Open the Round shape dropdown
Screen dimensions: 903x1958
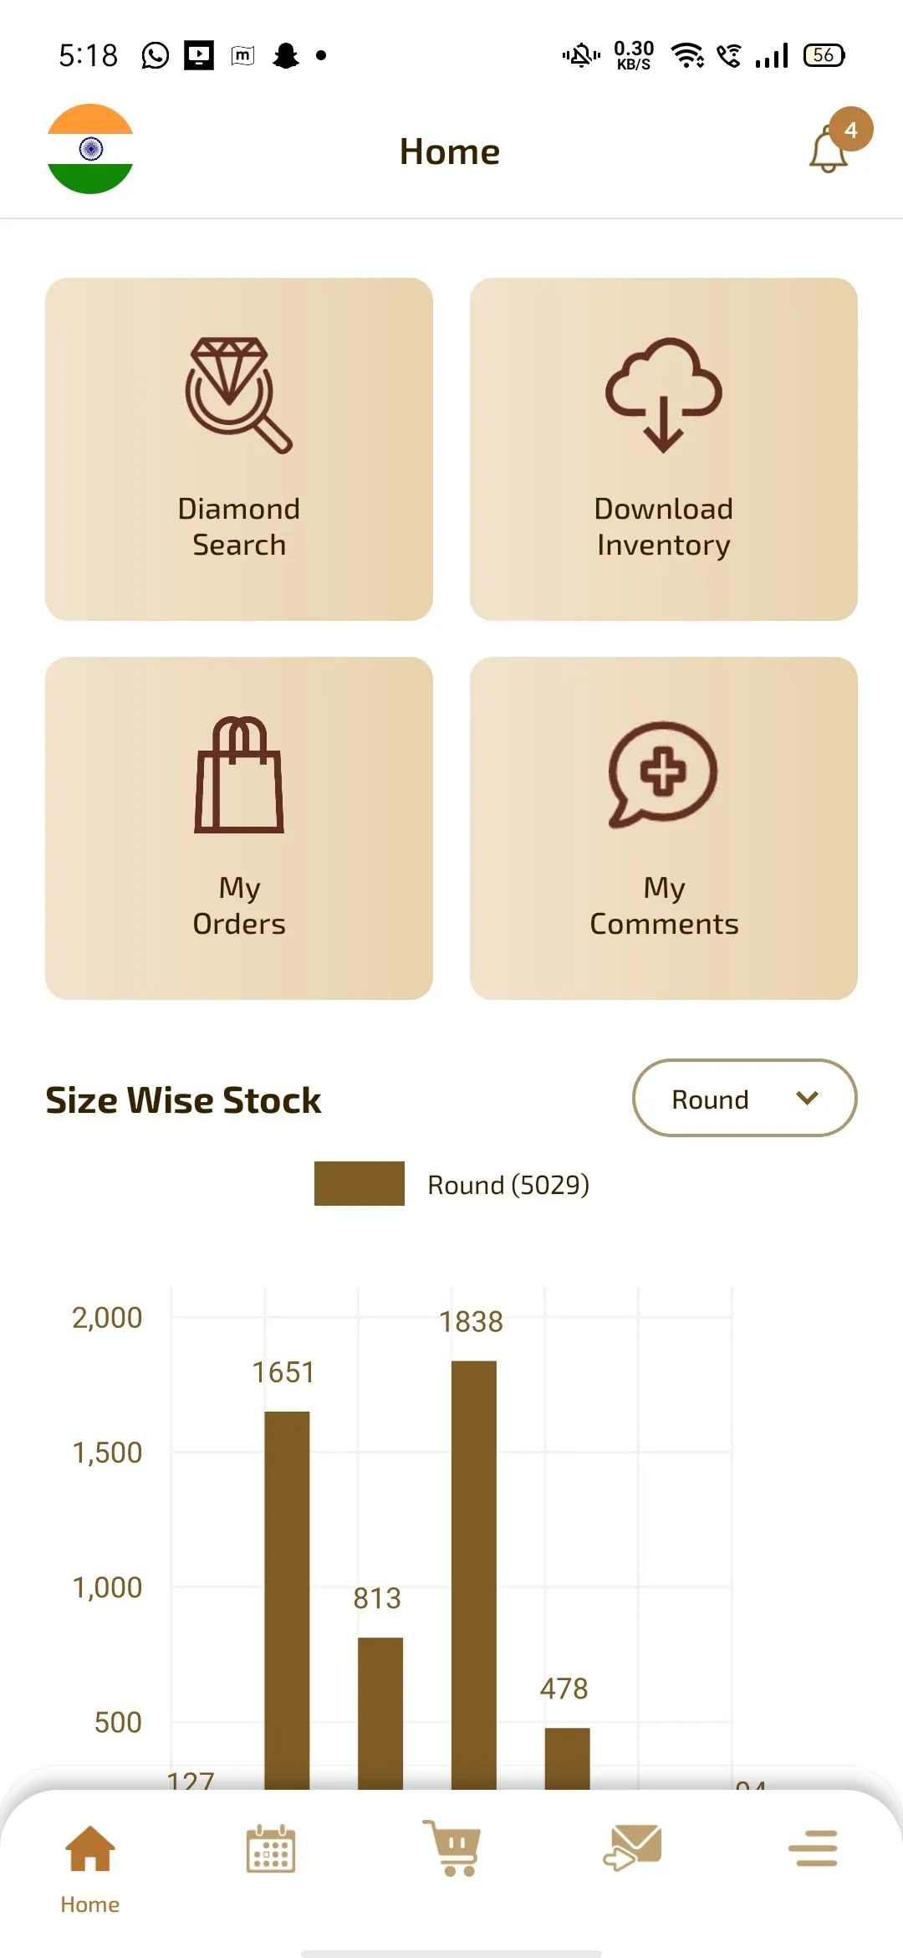[x=744, y=1099]
